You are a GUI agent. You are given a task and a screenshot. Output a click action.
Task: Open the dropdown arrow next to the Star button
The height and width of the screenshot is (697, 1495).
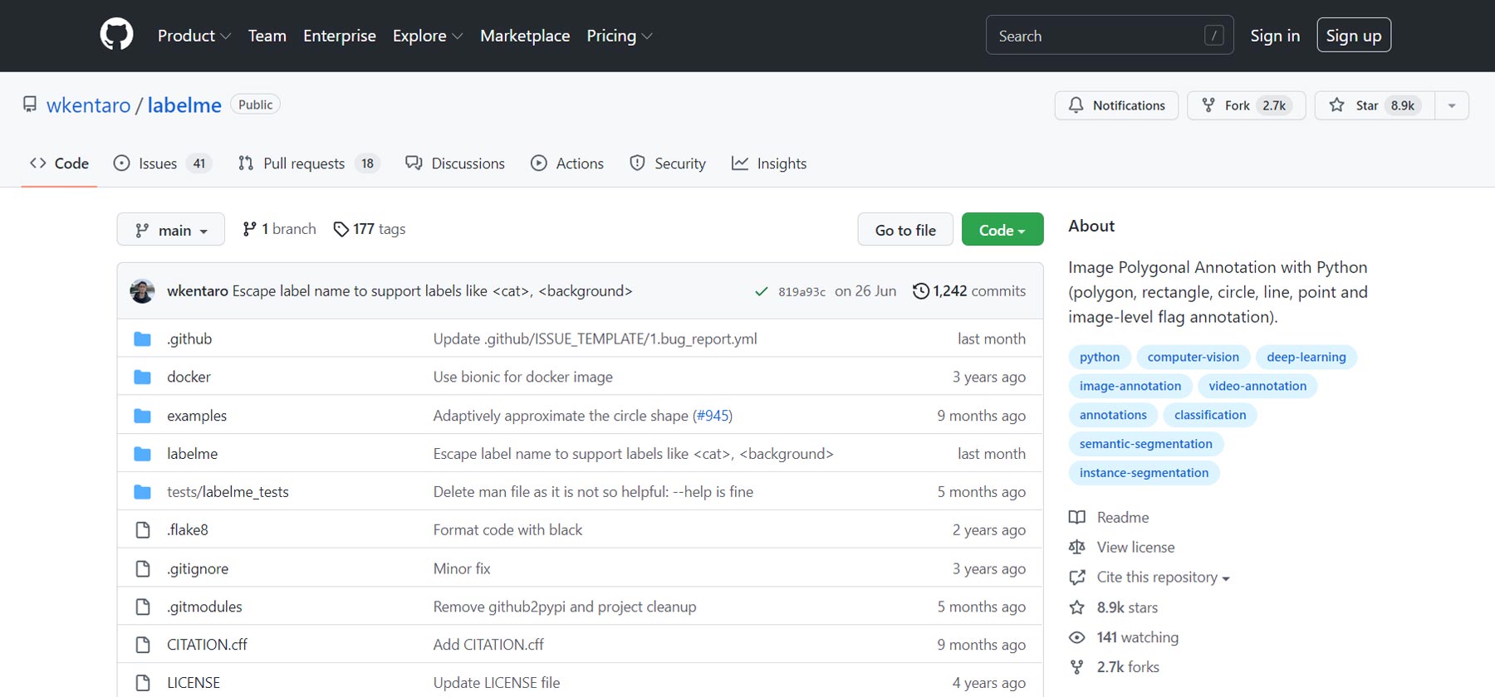point(1452,105)
